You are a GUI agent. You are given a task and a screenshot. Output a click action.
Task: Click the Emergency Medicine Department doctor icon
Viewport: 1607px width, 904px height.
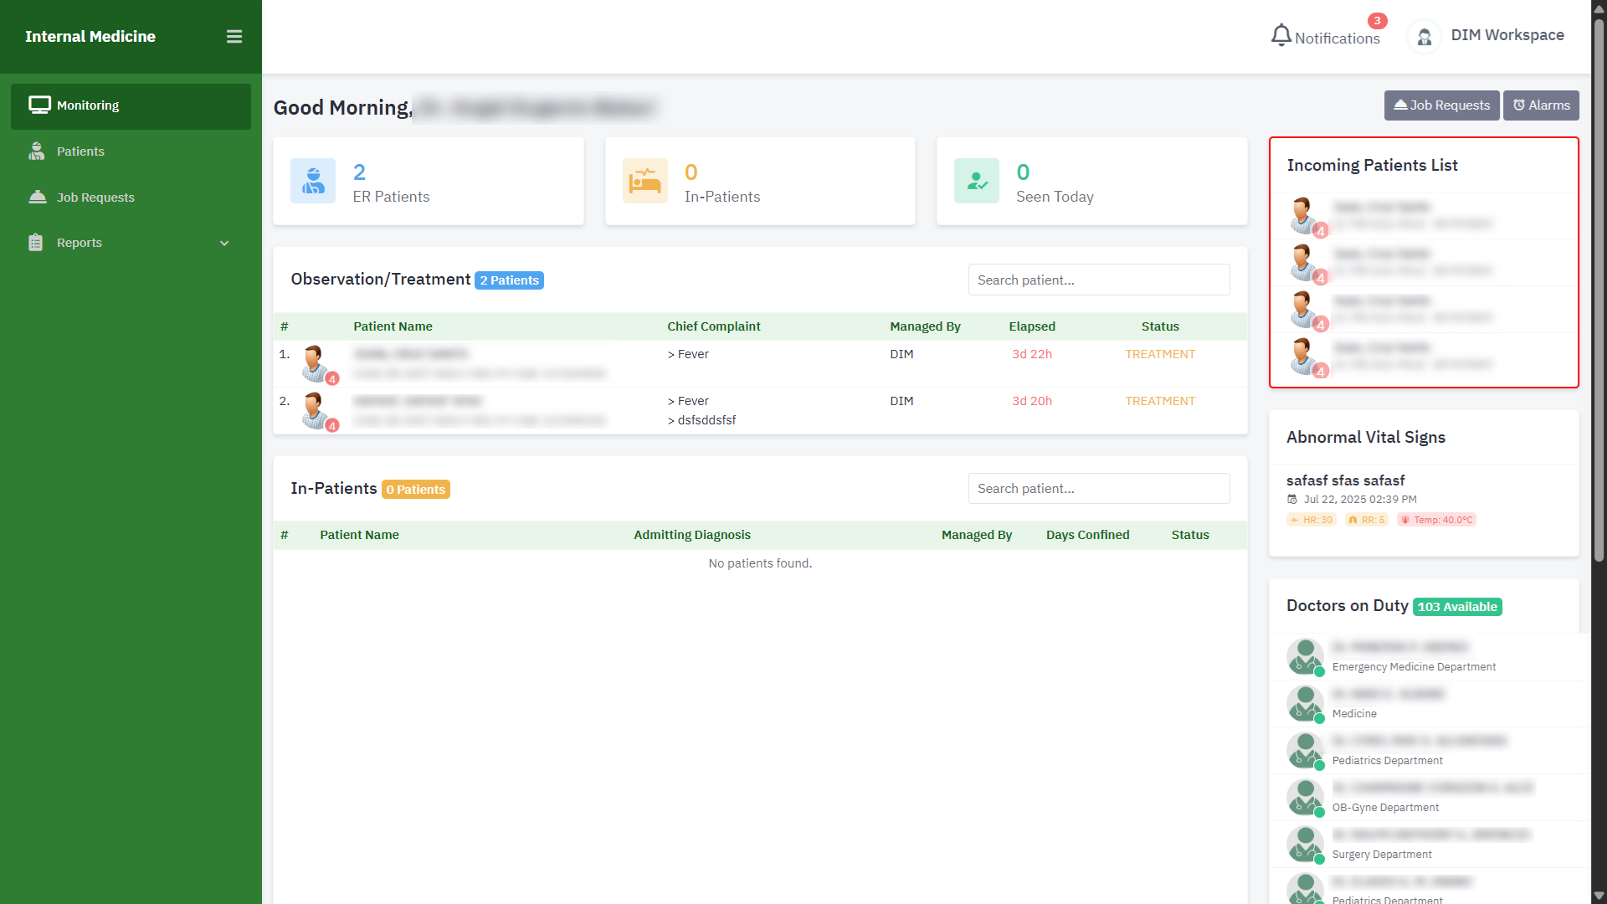[1305, 656]
